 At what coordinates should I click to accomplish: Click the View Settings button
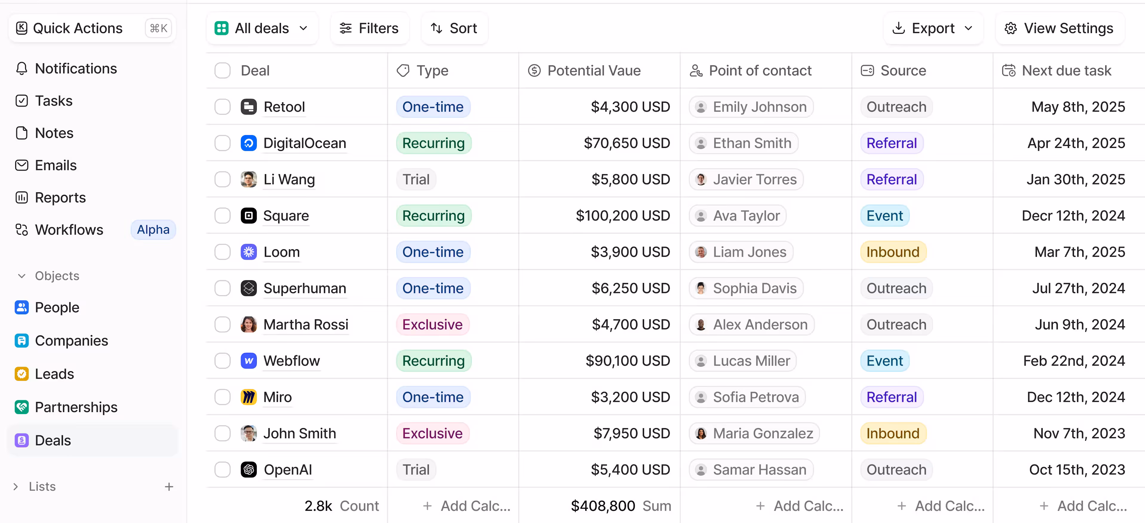pos(1059,28)
